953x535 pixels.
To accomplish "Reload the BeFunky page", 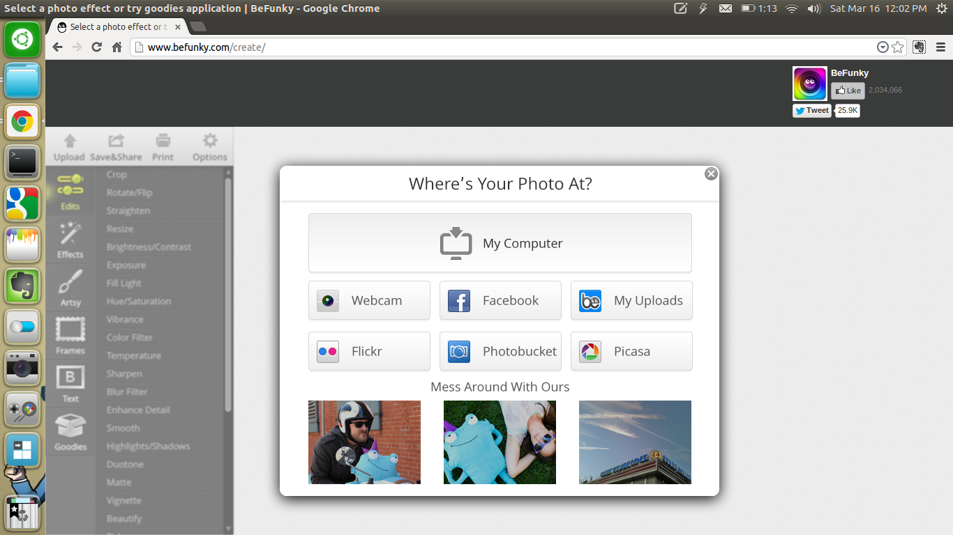I will click(x=97, y=47).
